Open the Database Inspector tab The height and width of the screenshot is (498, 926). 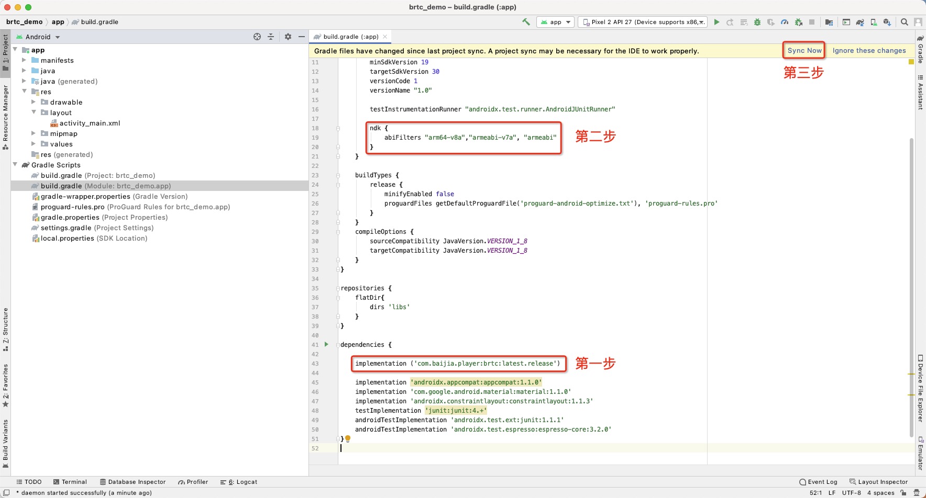pyautogui.click(x=133, y=482)
